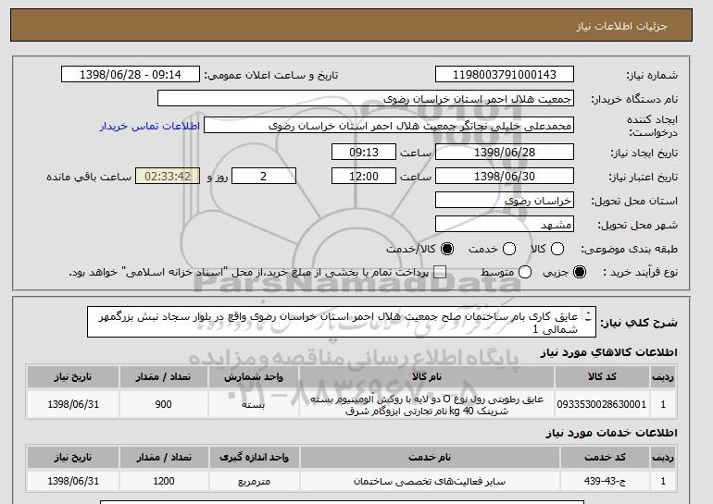Select the خدمت radio button

[509, 249]
